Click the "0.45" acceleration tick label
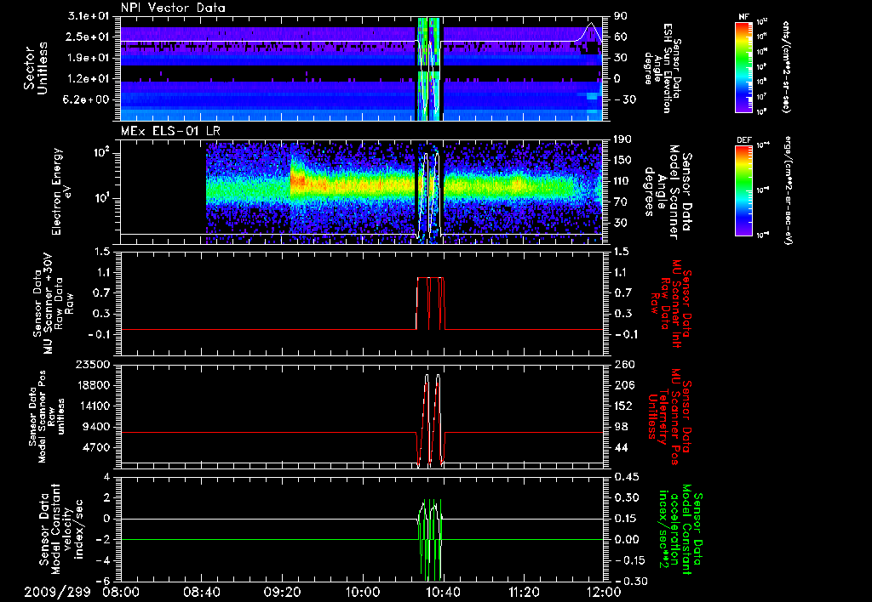Screen dimensions: 872x602 point(625,477)
